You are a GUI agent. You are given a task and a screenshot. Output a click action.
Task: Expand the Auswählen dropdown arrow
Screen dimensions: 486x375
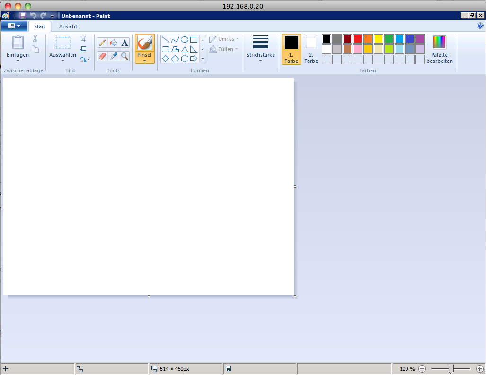62,60
